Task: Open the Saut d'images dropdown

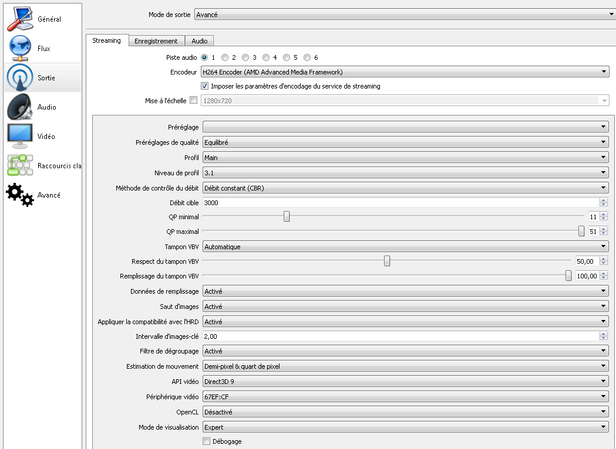Action: [x=405, y=306]
